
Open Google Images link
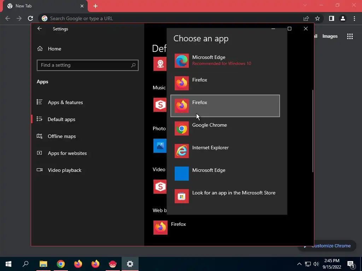click(x=330, y=36)
